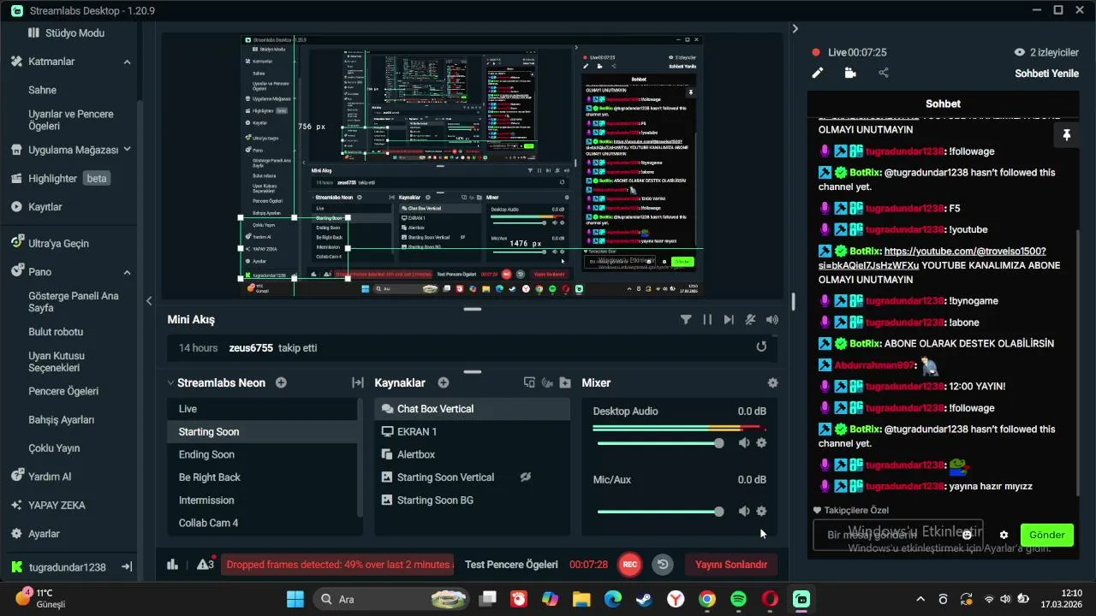Open scene transitions icon beside Streamlabs Neon
Image resolution: width=1096 pixels, height=616 pixels.
point(358,382)
